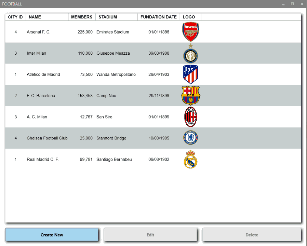Sort by MEMBERS column header
The width and height of the screenshot is (307, 246).
click(x=82, y=17)
